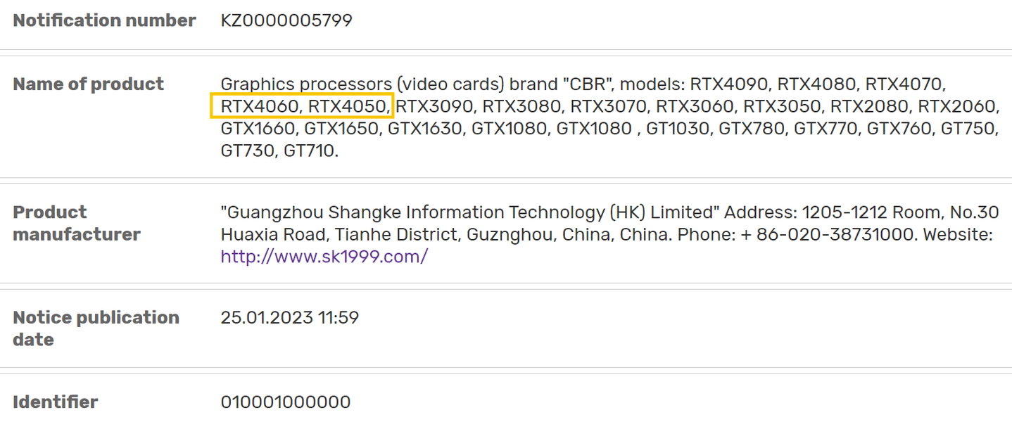Click the GTX1660 model name
The height and width of the screenshot is (422, 1012).
(x=258, y=129)
